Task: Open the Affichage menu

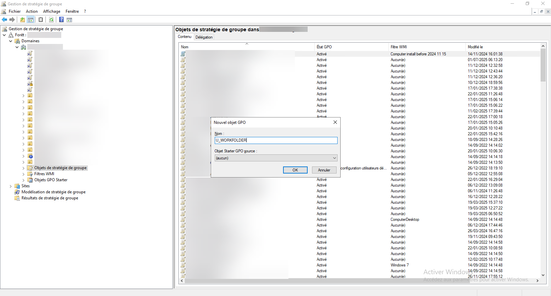Action: point(51,11)
